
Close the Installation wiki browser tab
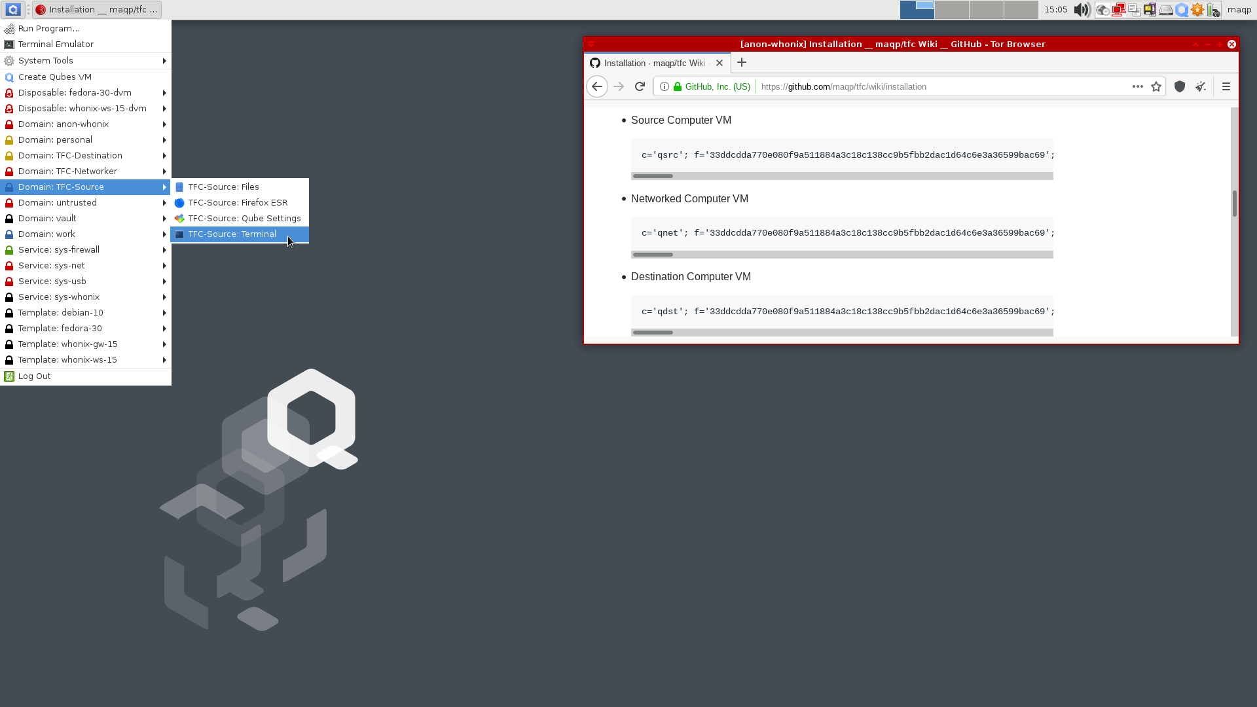pyautogui.click(x=720, y=63)
